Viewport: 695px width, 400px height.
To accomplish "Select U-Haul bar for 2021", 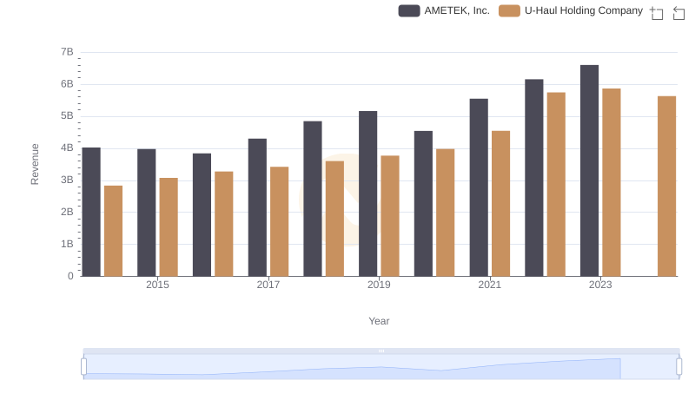I will click(x=501, y=204).
